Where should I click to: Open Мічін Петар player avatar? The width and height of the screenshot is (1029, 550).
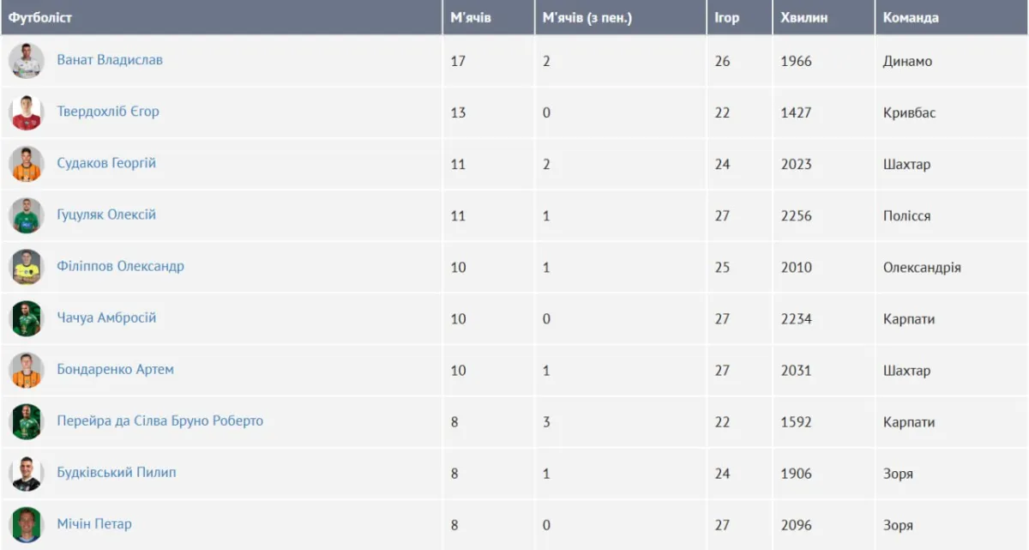pyautogui.click(x=27, y=524)
